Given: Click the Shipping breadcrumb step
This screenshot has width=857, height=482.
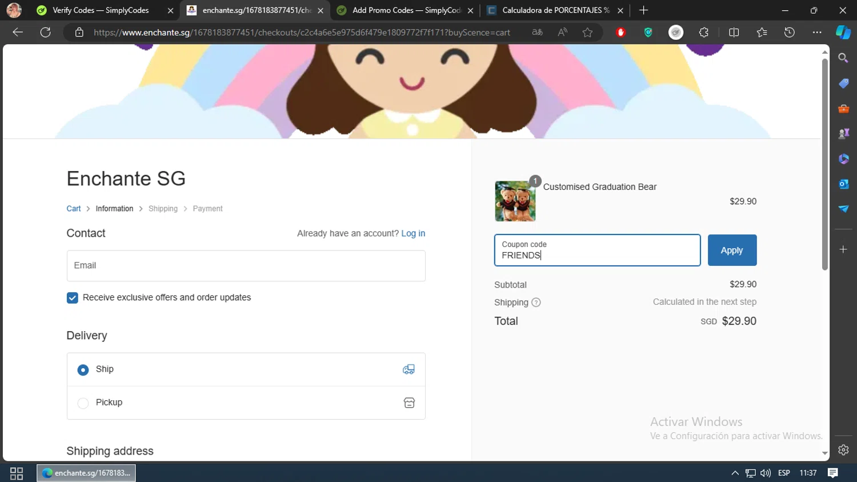Looking at the screenshot, I should pos(163,209).
